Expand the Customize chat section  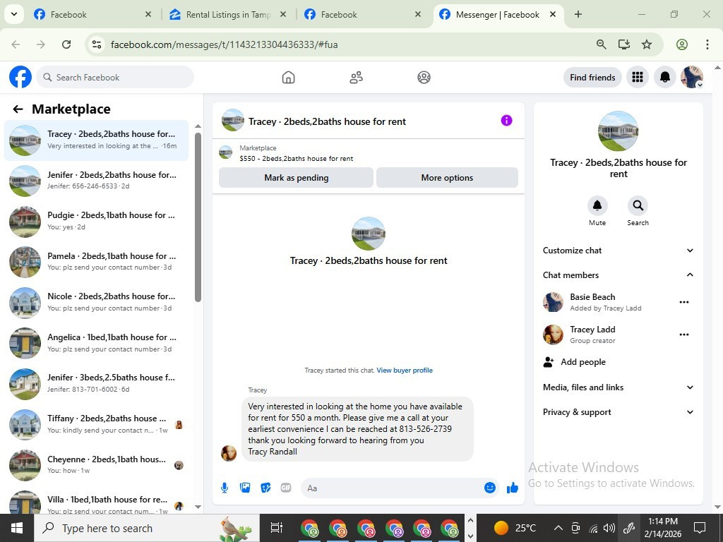(619, 251)
